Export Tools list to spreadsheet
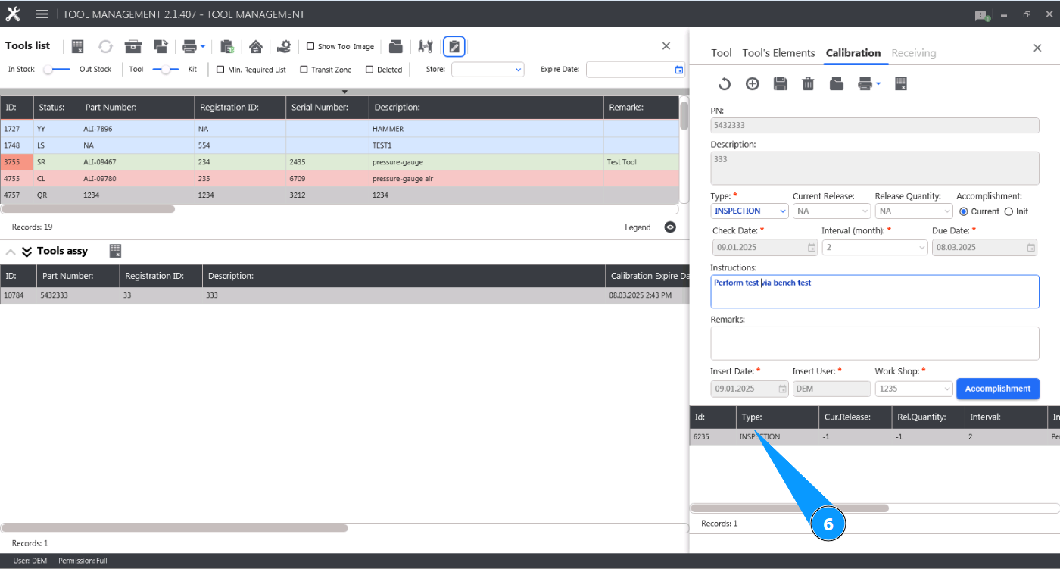 (77, 47)
